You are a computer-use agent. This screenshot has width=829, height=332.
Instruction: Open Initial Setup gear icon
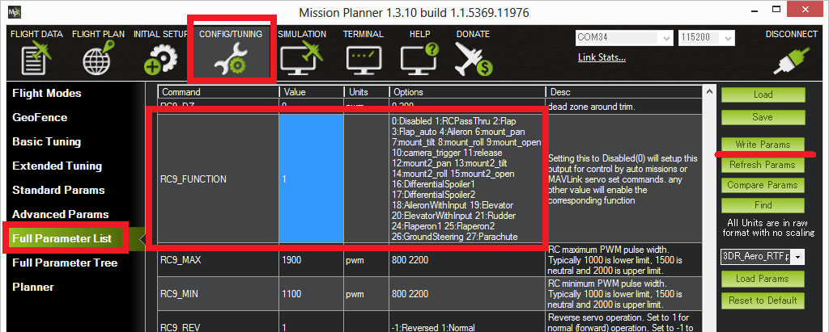pos(160,59)
